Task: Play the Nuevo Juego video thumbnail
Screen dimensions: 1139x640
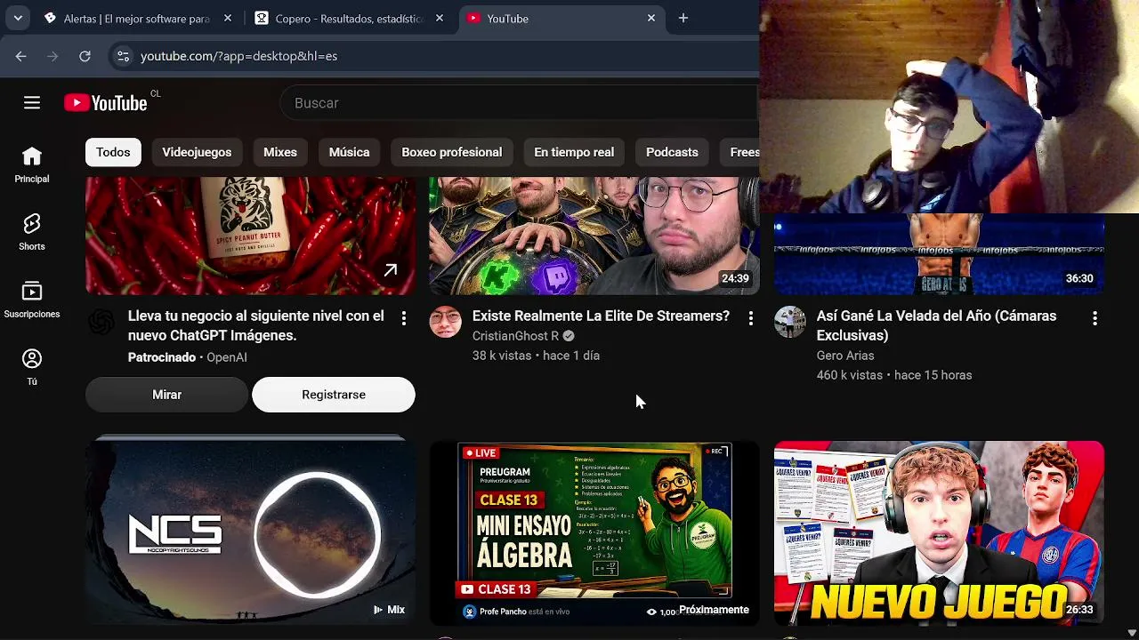Action: tap(939, 533)
